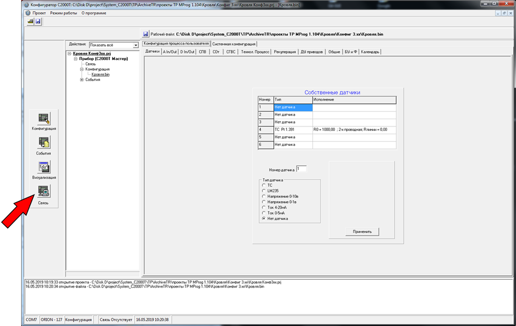Switch to the Рекуперация tab
The image size is (516, 326).
click(x=285, y=52)
